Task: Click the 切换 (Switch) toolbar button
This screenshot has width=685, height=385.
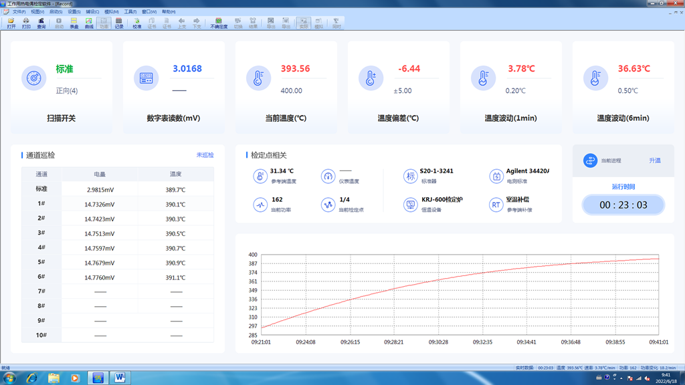Action: click(238, 23)
